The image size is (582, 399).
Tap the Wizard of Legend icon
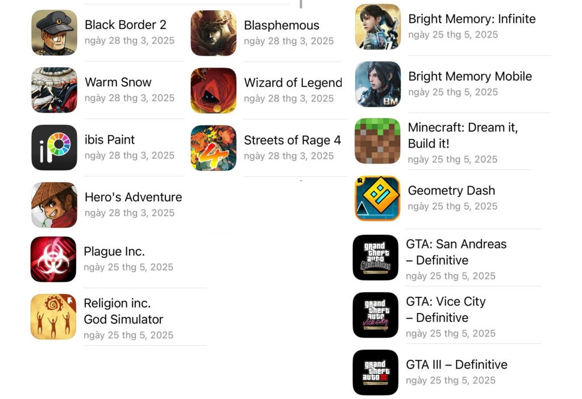pos(214,90)
